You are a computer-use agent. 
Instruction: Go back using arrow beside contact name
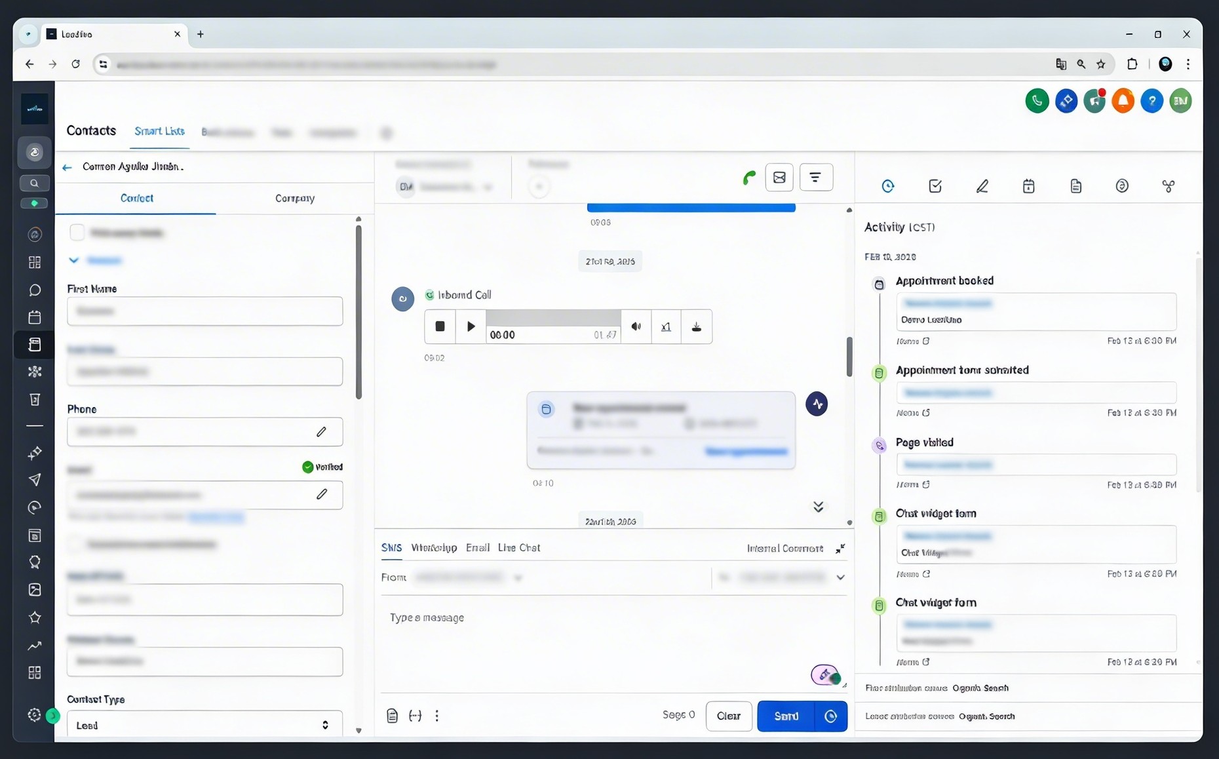tap(67, 167)
